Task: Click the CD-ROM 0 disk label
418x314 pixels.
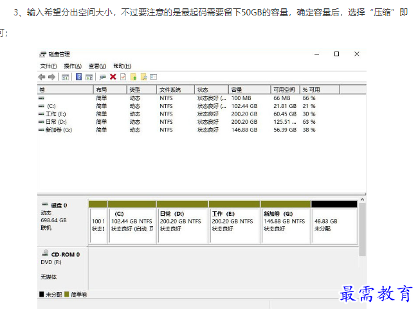Action: tap(66, 255)
